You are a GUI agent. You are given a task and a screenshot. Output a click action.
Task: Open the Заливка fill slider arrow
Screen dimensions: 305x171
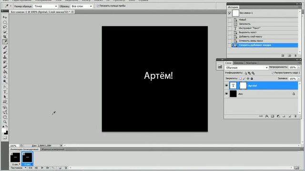(299, 79)
